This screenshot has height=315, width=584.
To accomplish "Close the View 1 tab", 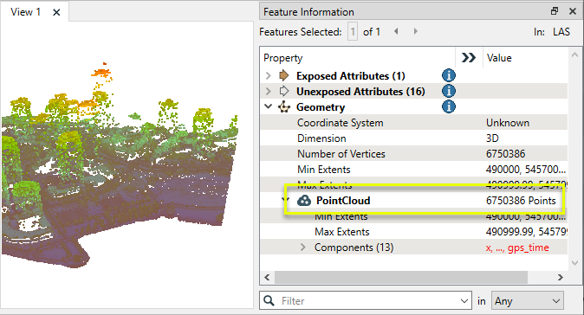I will click(56, 12).
